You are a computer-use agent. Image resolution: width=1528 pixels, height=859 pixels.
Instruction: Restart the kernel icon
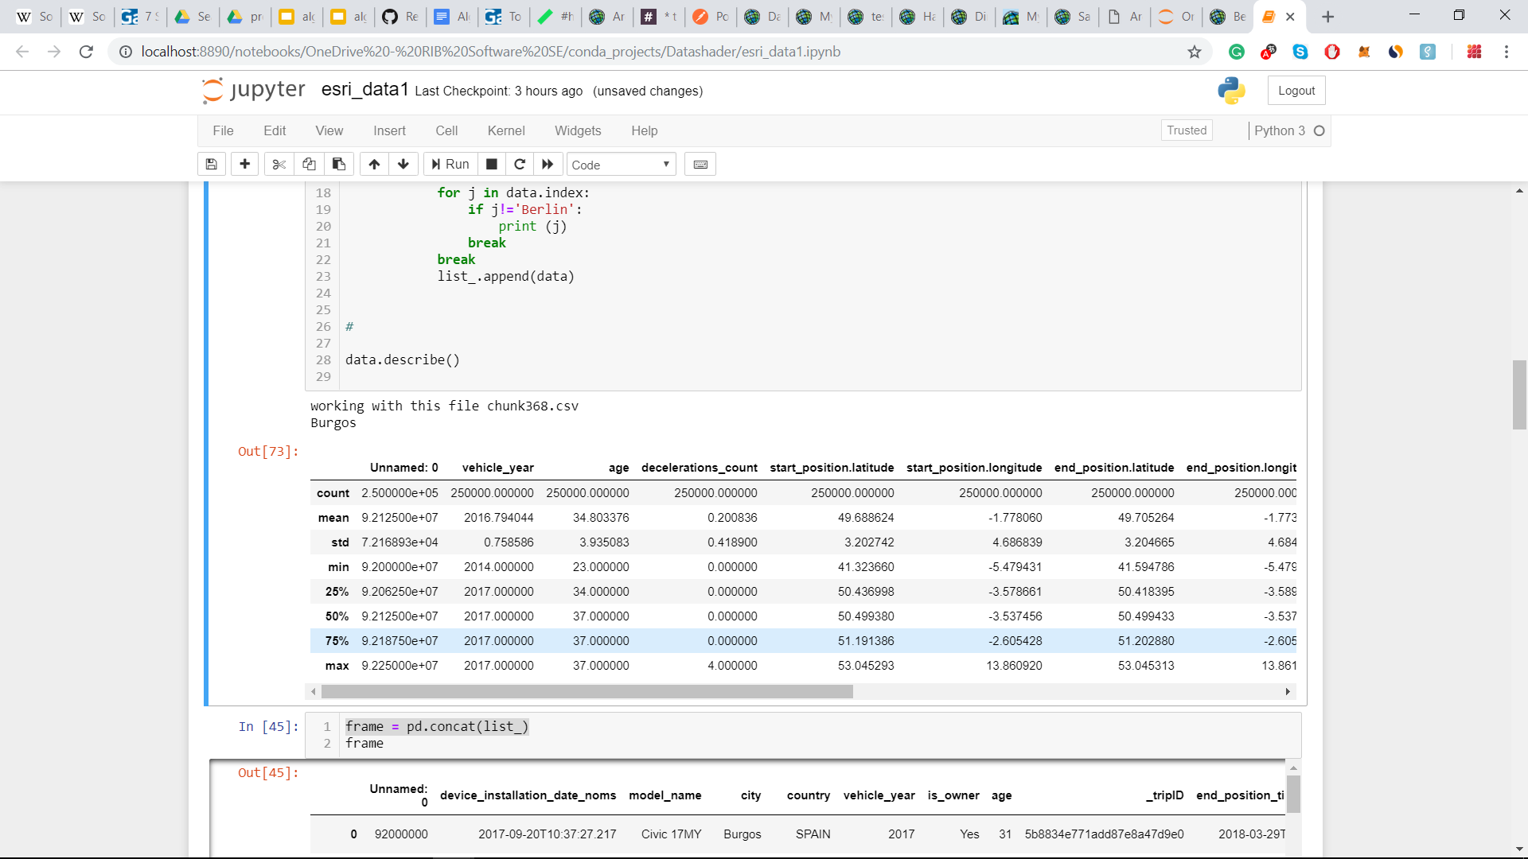coord(520,165)
